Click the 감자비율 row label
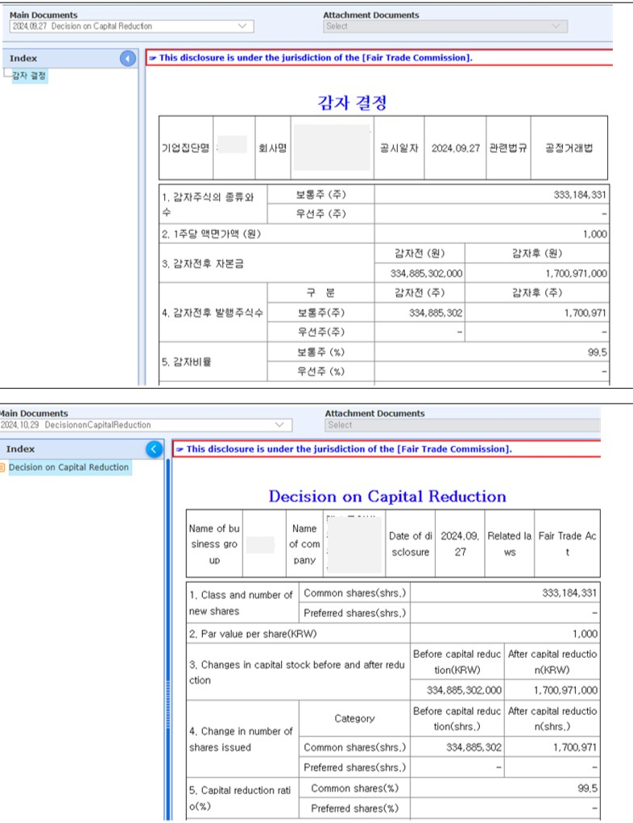Viewport: 633px width, 823px height. (186, 362)
